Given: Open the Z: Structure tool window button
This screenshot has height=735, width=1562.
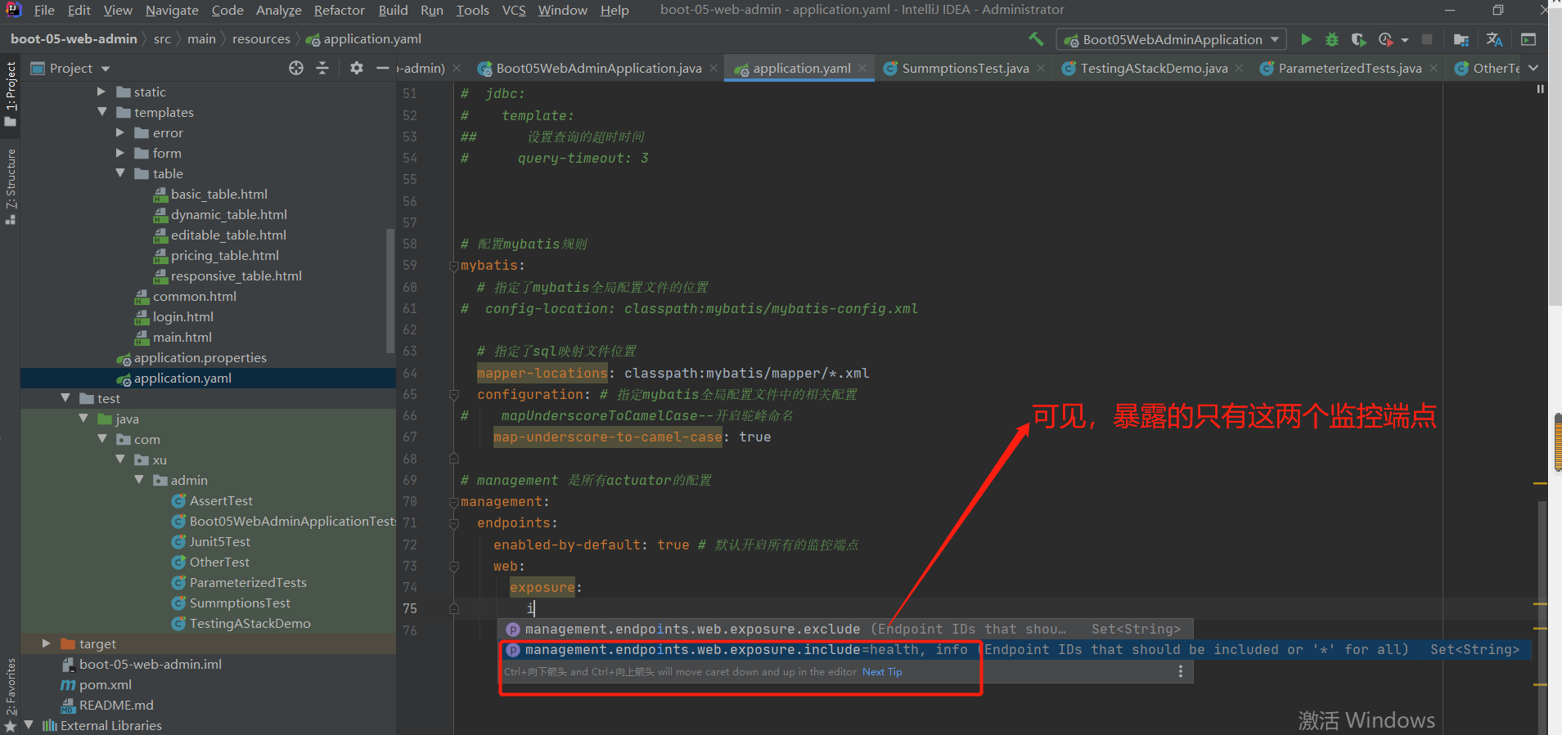Looking at the screenshot, I should click(x=10, y=186).
